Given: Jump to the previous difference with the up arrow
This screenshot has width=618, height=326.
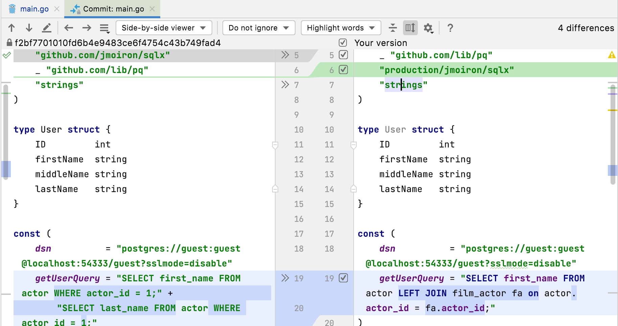Looking at the screenshot, I should (x=11, y=28).
